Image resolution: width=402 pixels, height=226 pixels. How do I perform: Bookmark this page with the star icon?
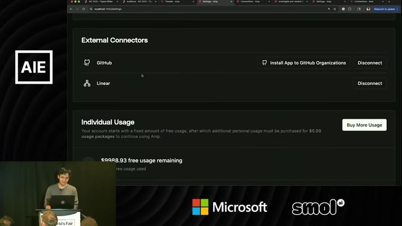(x=335, y=9)
